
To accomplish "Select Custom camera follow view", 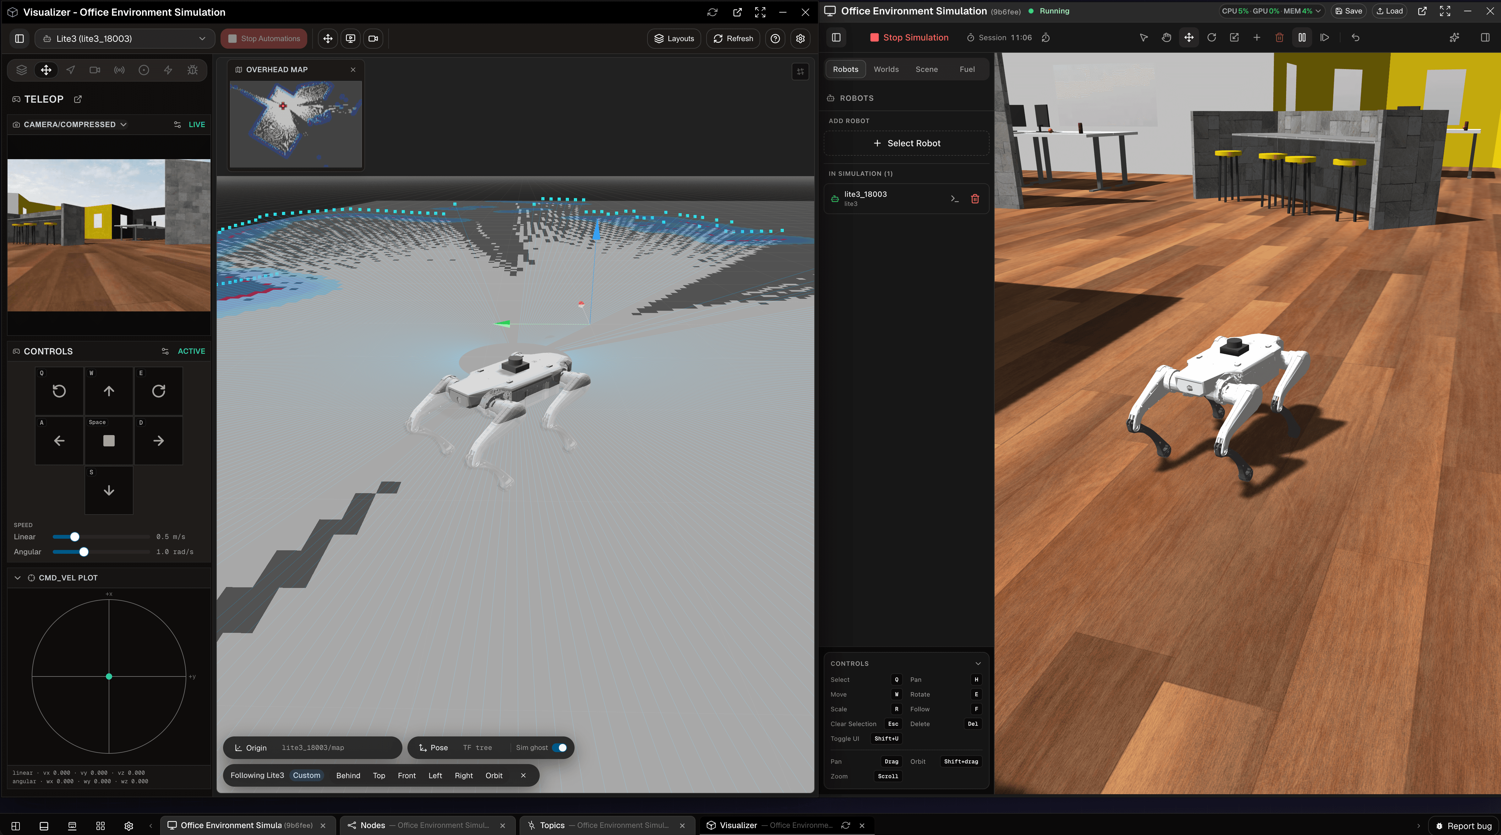I will point(307,775).
